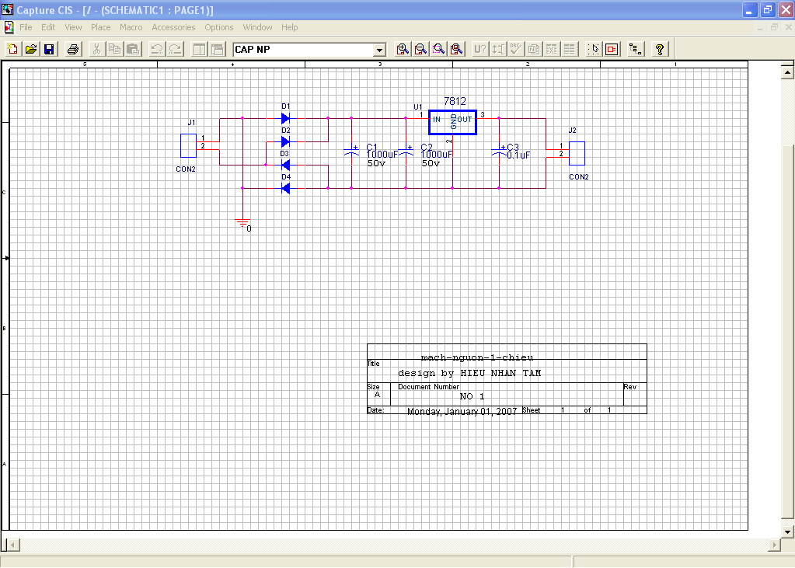The height and width of the screenshot is (568, 795).
Task: Click the Paste clipboard icon
Action: click(x=133, y=49)
